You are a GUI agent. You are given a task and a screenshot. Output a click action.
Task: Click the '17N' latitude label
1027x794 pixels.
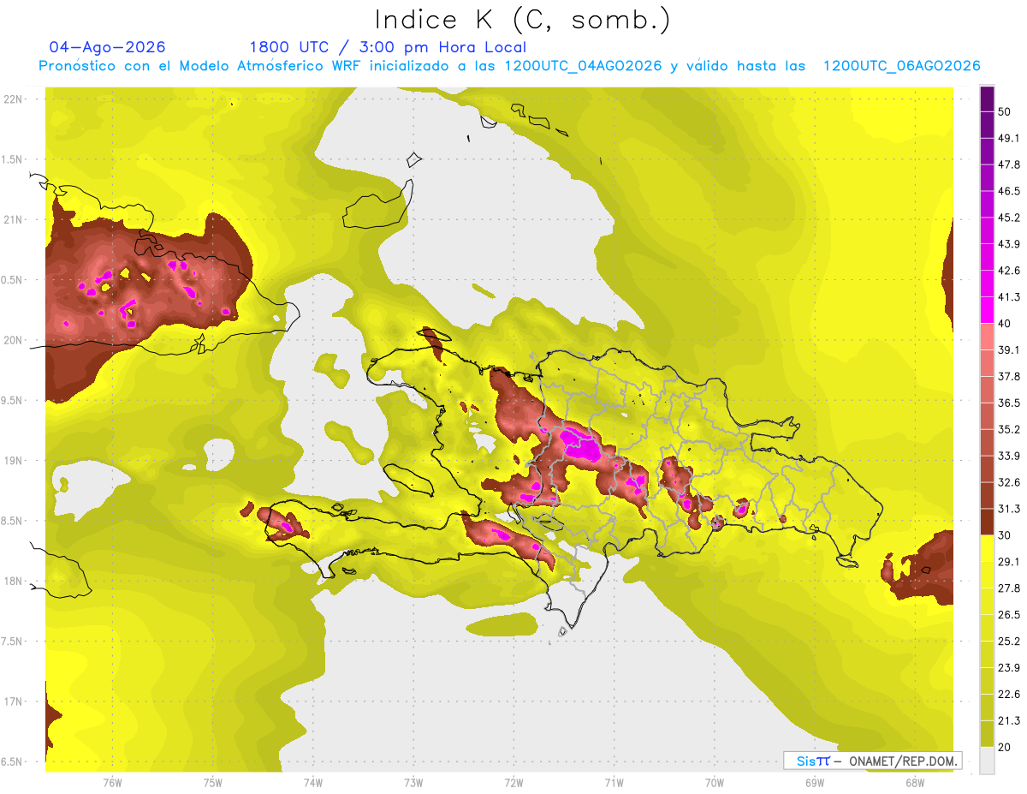(13, 701)
